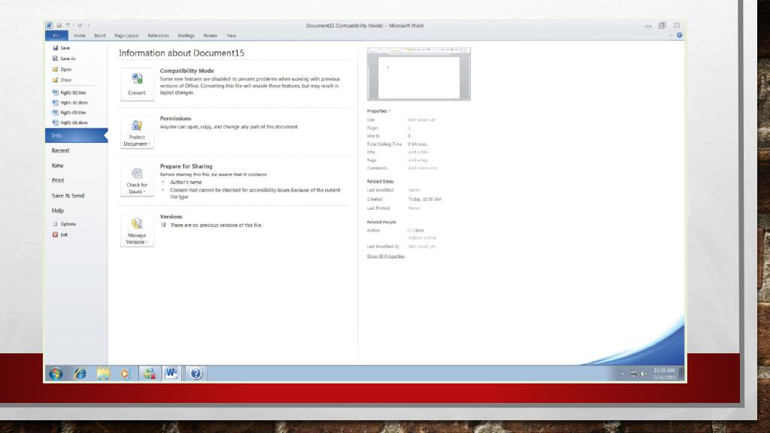
Task: Click the 'Compatibility Mode' heading
Action: click(x=186, y=71)
